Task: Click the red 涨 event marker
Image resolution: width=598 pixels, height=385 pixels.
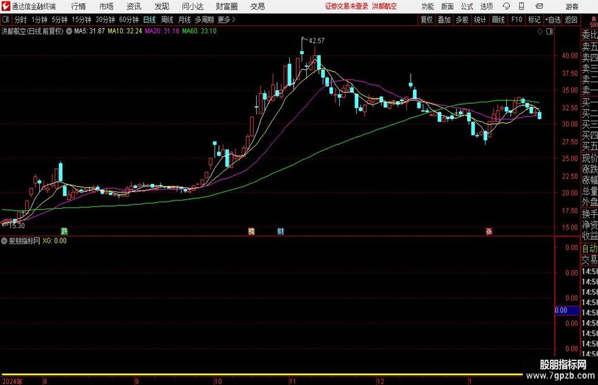Action: pyautogui.click(x=489, y=231)
